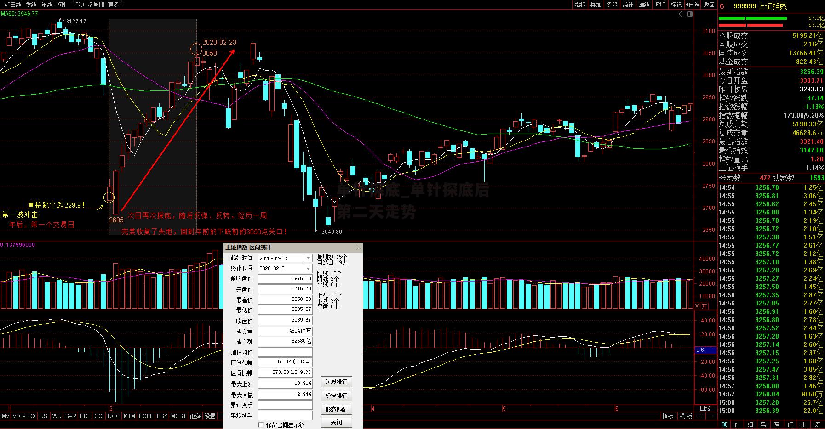Open the 日线 period selector

pos(705,408)
